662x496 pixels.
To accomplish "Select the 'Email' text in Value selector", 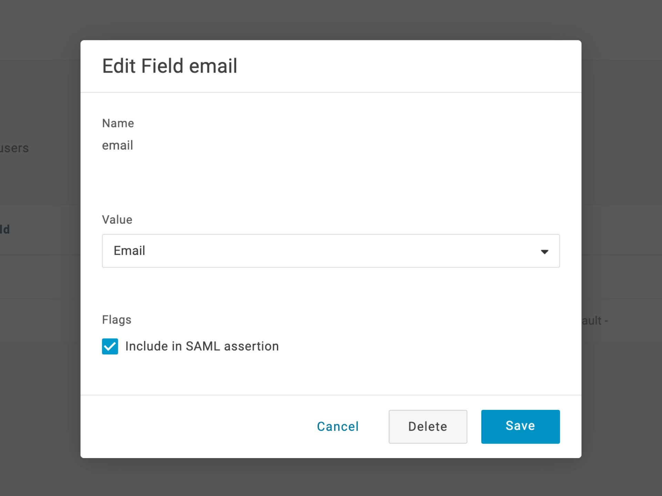I will tap(129, 251).
